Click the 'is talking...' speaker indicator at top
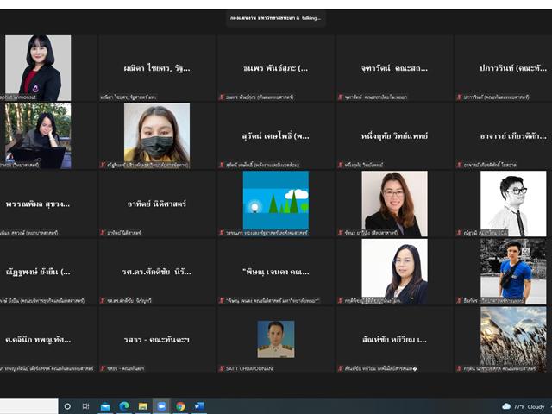This screenshot has width=552, height=414. [276, 18]
